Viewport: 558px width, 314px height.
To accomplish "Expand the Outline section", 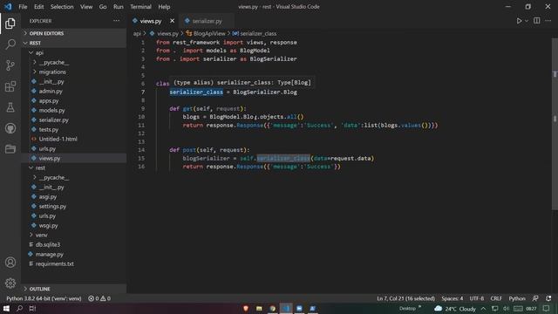I will (74, 289).
